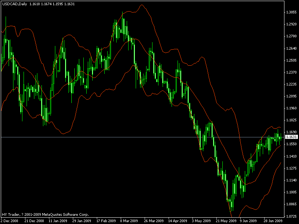Viewport: 299px width, 224px height.
Task: Click the 14 Apr 2009 date label
Action: [x=178, y=221]
